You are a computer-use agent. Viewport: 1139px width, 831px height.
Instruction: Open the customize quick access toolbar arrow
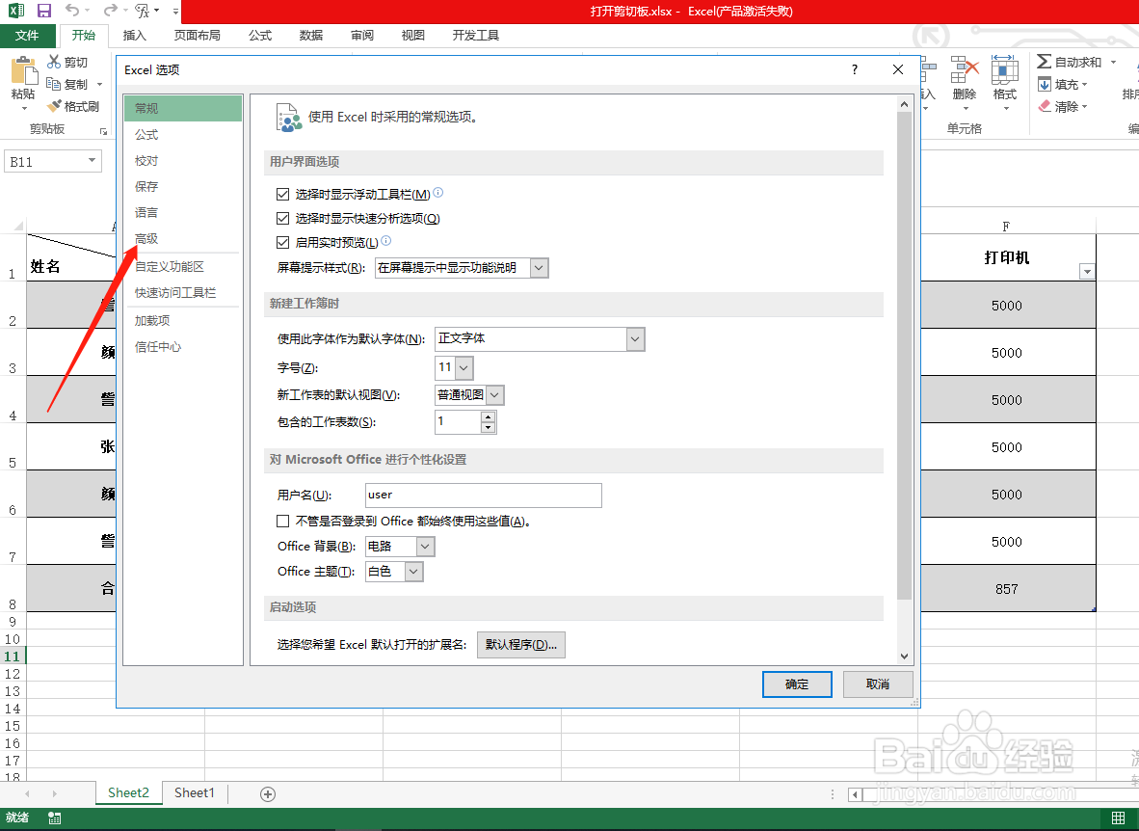click(175, 11)
